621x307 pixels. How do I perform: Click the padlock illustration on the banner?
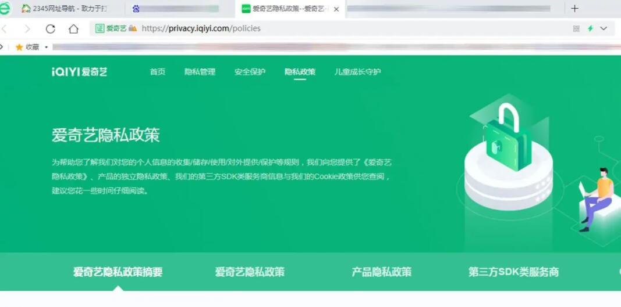coord(508,136)
